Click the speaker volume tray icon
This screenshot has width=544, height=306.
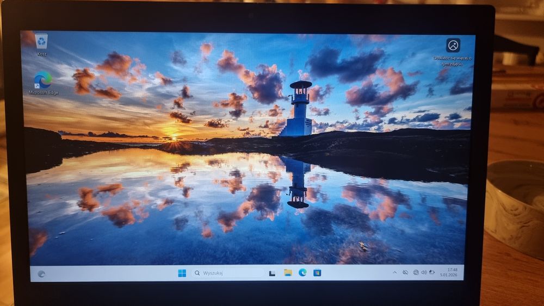424,272
